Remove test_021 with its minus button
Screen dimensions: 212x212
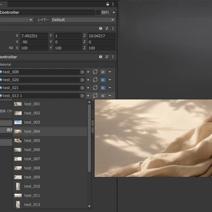[110, 88]
